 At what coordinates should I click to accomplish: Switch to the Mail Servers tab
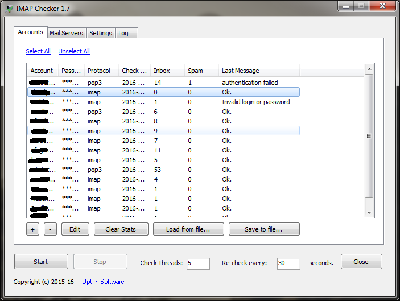(x=66, y=33)
